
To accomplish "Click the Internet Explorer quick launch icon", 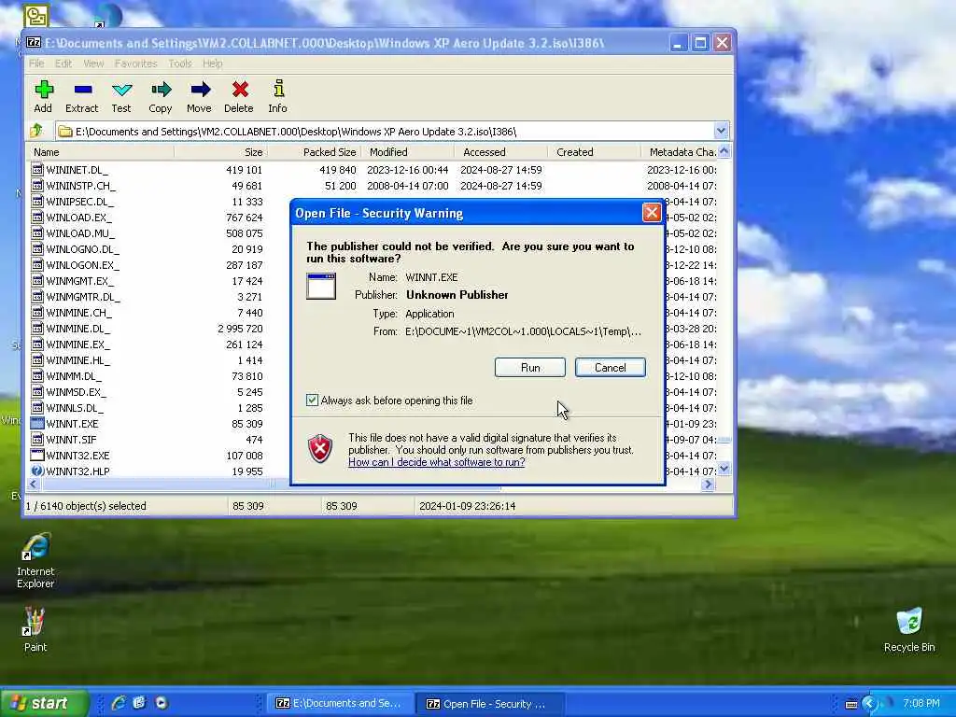I will click(119, 703).
